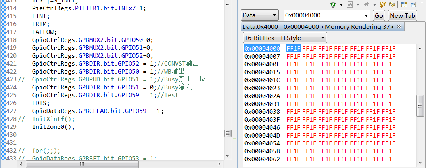Click the code editor vertical scrollbar thumb

pyautogui.click(x=228, y=133)
